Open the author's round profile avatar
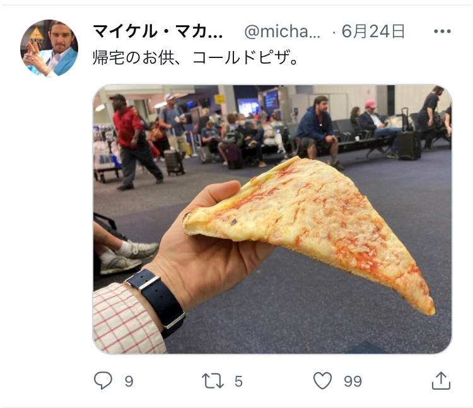 49,49
